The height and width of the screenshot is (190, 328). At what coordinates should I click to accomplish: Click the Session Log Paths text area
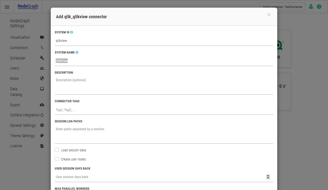click(x=164, y=135)
